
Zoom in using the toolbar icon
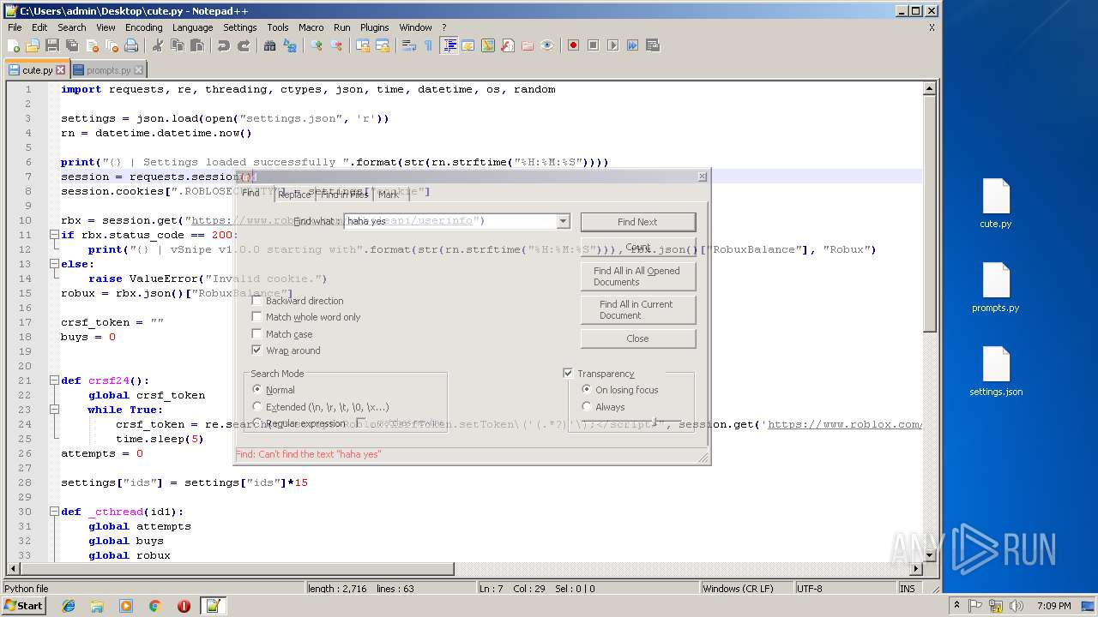[x=317, y=45]
